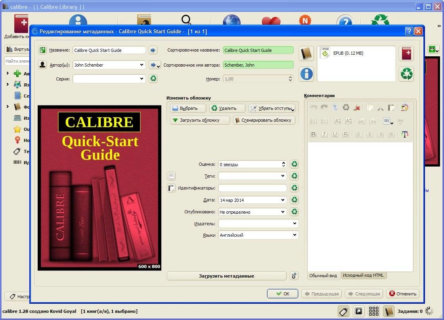Switch to Обычный вид tab
Screen dimensions: 444x320
[323, 276]
